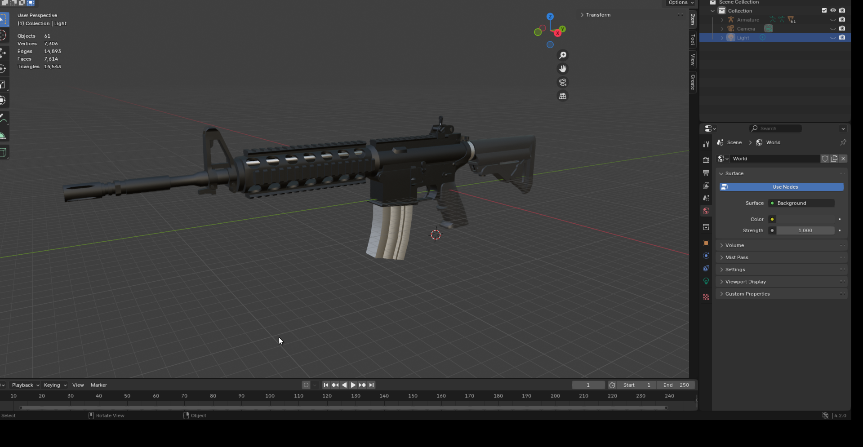Image resolution: width=863 pixels, height=447 pixels.
Task: Toggle Collection render camera icon
Action: tap(842, 10)
